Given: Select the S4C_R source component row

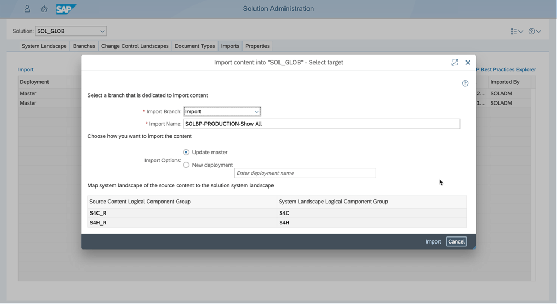Looking at the screenshot, I should tap(182, 213).
